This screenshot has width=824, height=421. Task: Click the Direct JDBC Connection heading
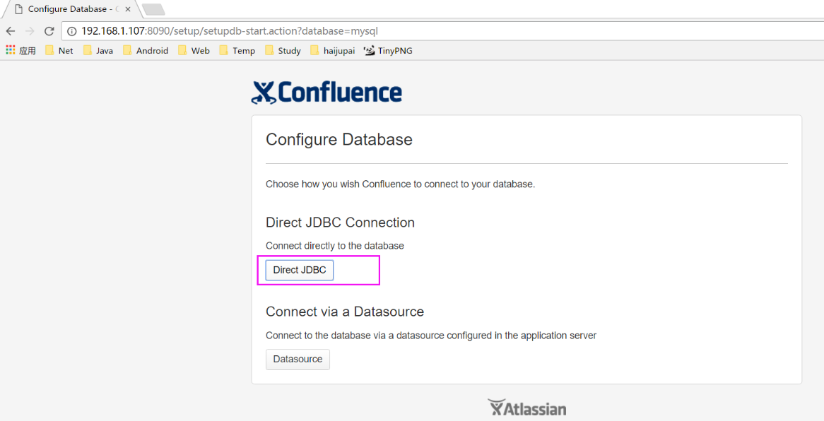coord(340,223)
